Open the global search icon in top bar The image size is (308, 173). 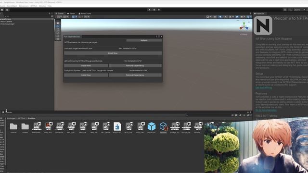tap(290, 10)
